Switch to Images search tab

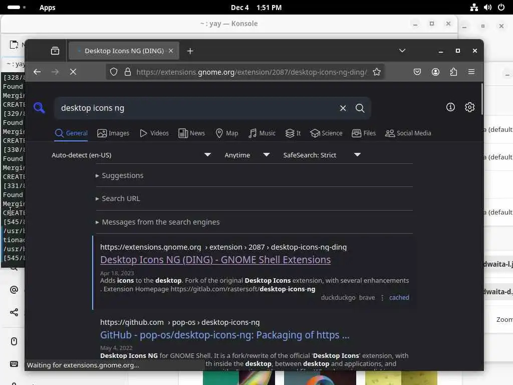point(113,133)
